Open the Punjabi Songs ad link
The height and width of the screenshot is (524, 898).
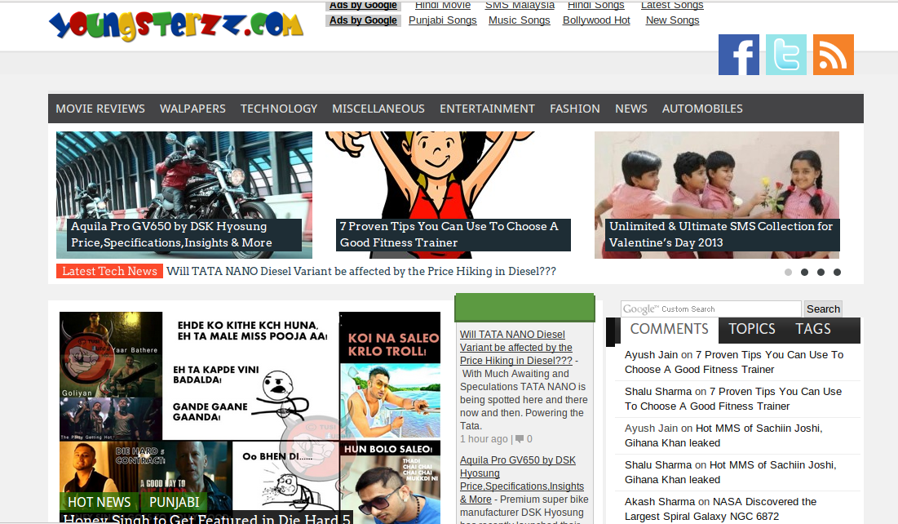(x=443, y=20)
